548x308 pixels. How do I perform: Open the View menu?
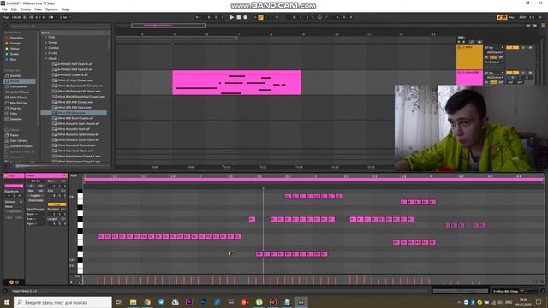click(38, 9)
